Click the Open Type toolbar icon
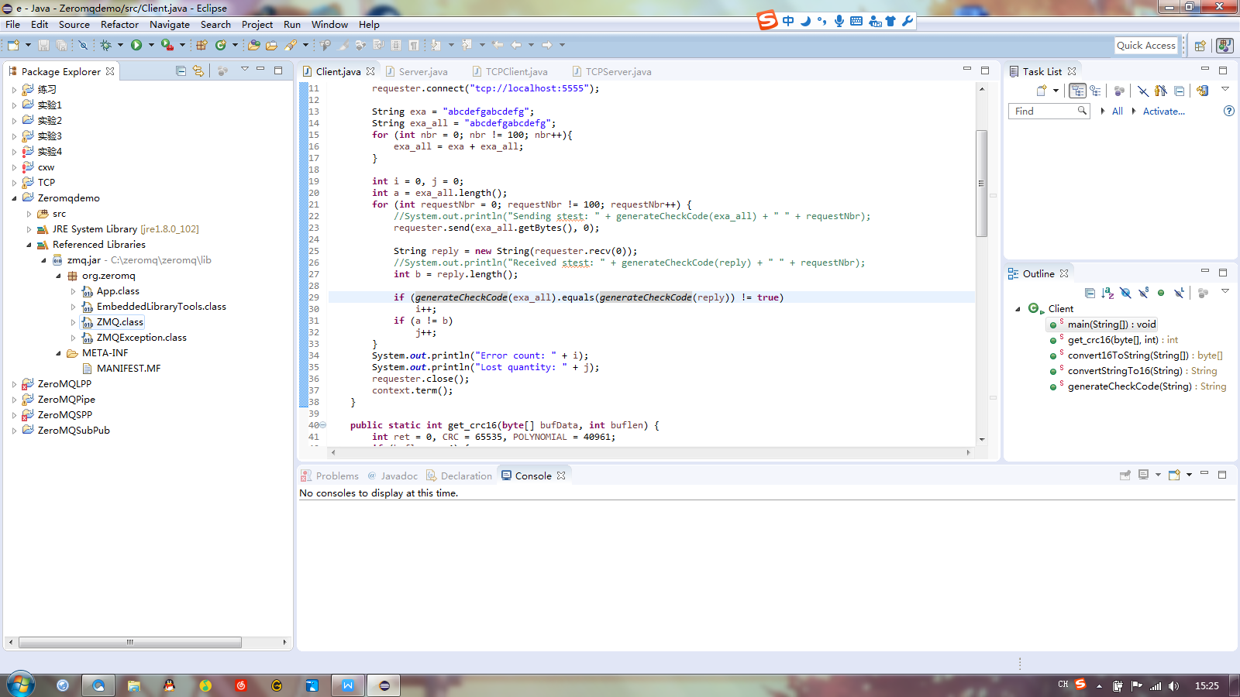The image size is (1240, 697). [x=253, y=45]
